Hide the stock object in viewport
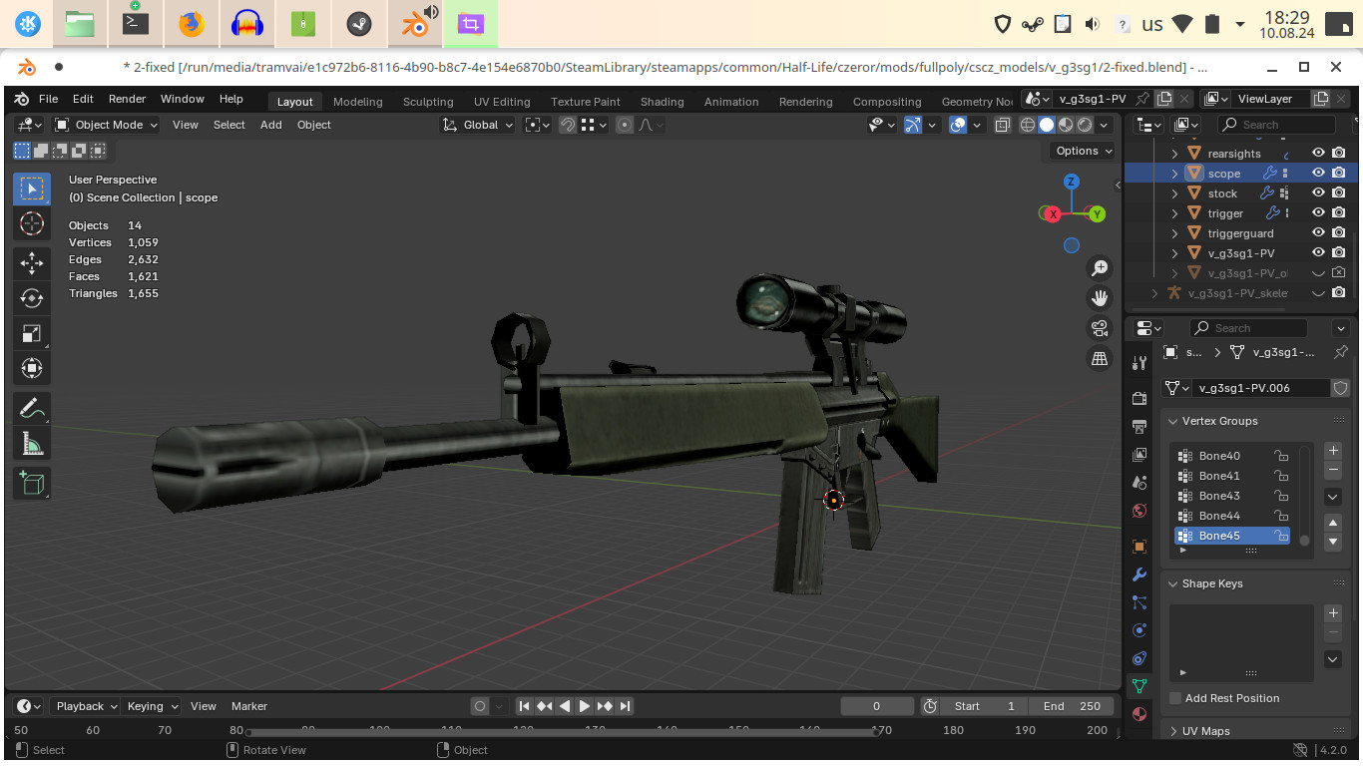The width and height of the screenshot is (1363, 766). pos(1318,193)
